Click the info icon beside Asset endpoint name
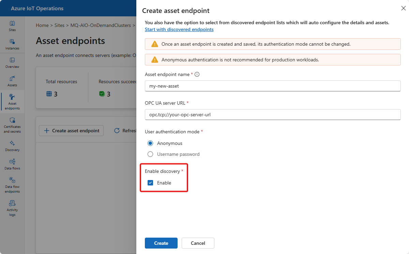 coord(197,74)
